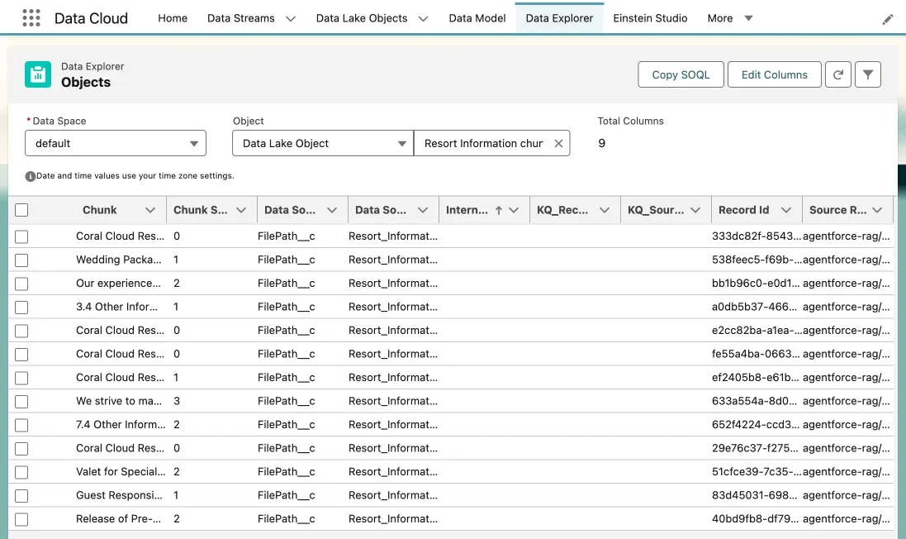Click the Data Explorer green header icon
This screenshot has height=539, width=906.
tap(38, 74)
